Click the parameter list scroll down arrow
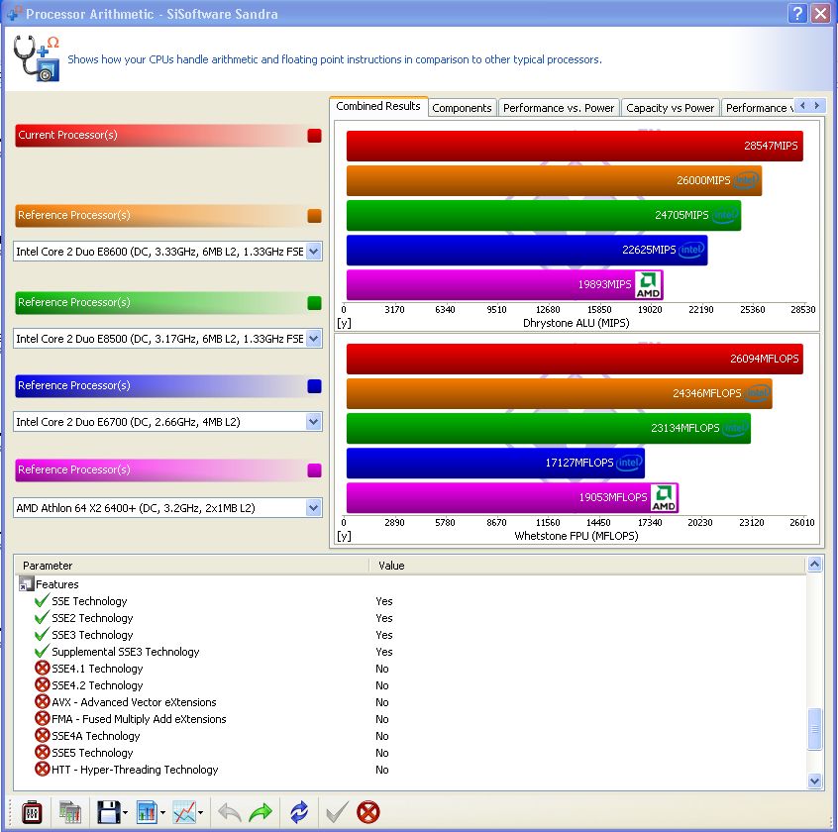The image size is (838, 832). tap(814, 780)
